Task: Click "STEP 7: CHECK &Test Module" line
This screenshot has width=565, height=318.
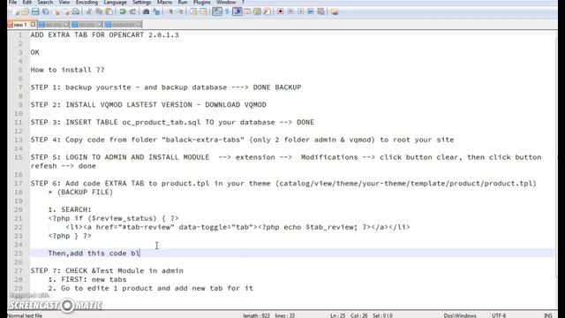Action: pos(107,271)
